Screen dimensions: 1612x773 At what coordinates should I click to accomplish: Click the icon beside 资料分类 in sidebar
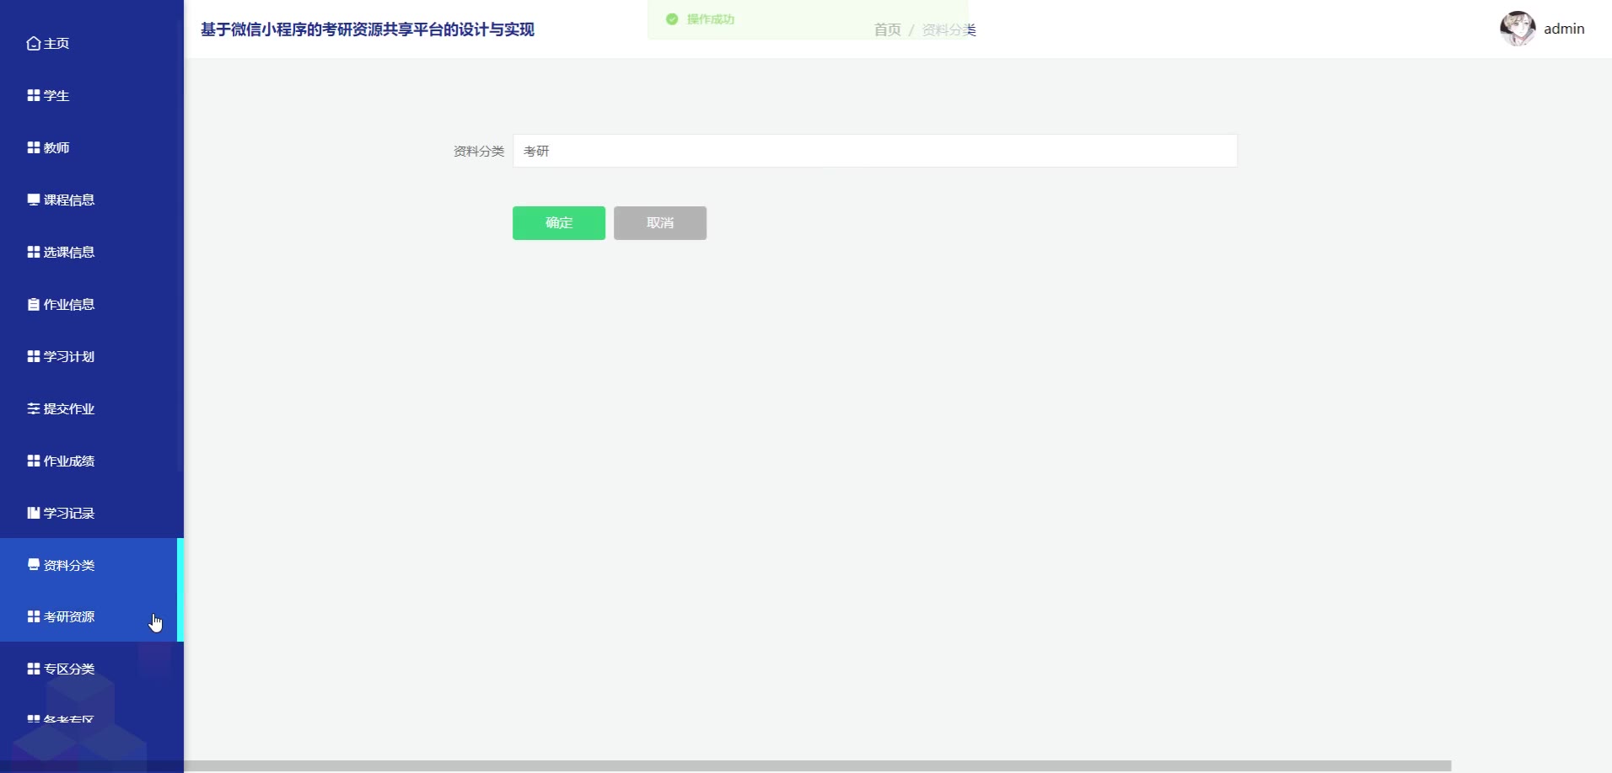point(34,565)
